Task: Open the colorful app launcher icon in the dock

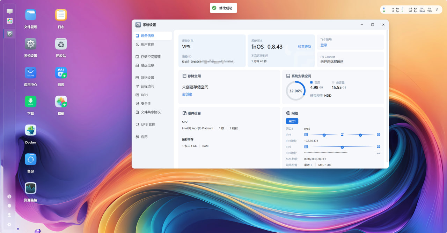Action: pos(10,21)
